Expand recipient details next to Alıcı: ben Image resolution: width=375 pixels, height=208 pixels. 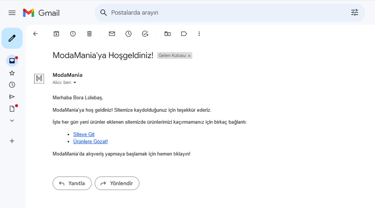(75, 82)
